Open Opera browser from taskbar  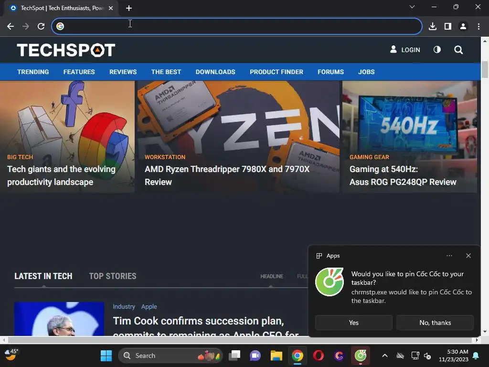point(319,356)
